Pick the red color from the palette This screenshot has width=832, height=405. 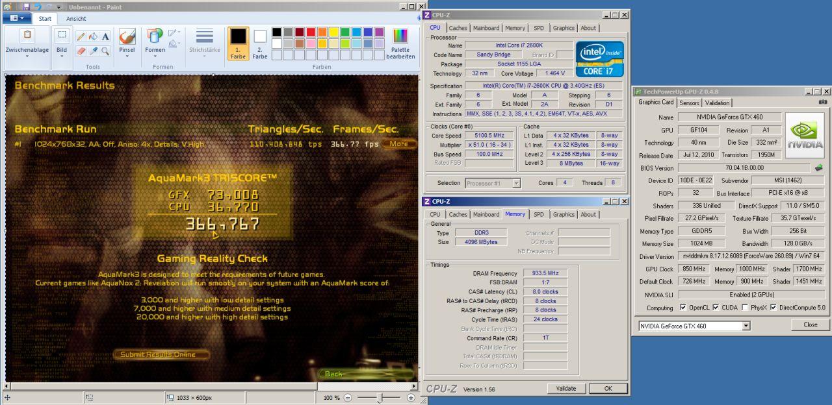click(x=310, y=32)
